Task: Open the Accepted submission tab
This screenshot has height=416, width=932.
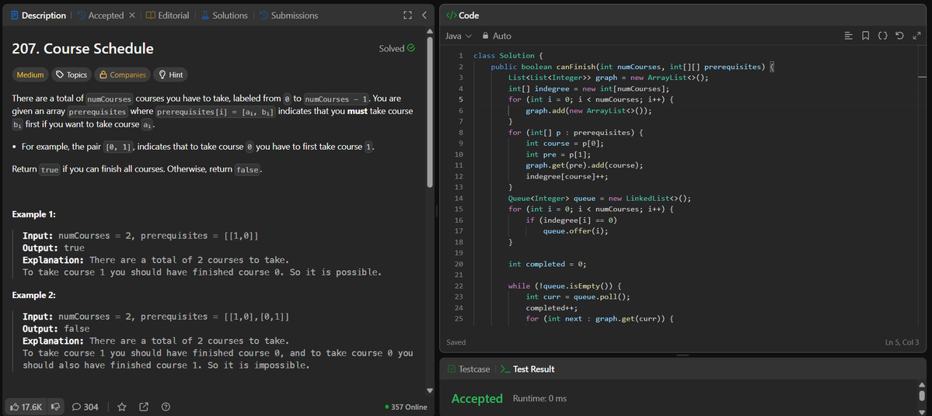Action: [99, 16]
